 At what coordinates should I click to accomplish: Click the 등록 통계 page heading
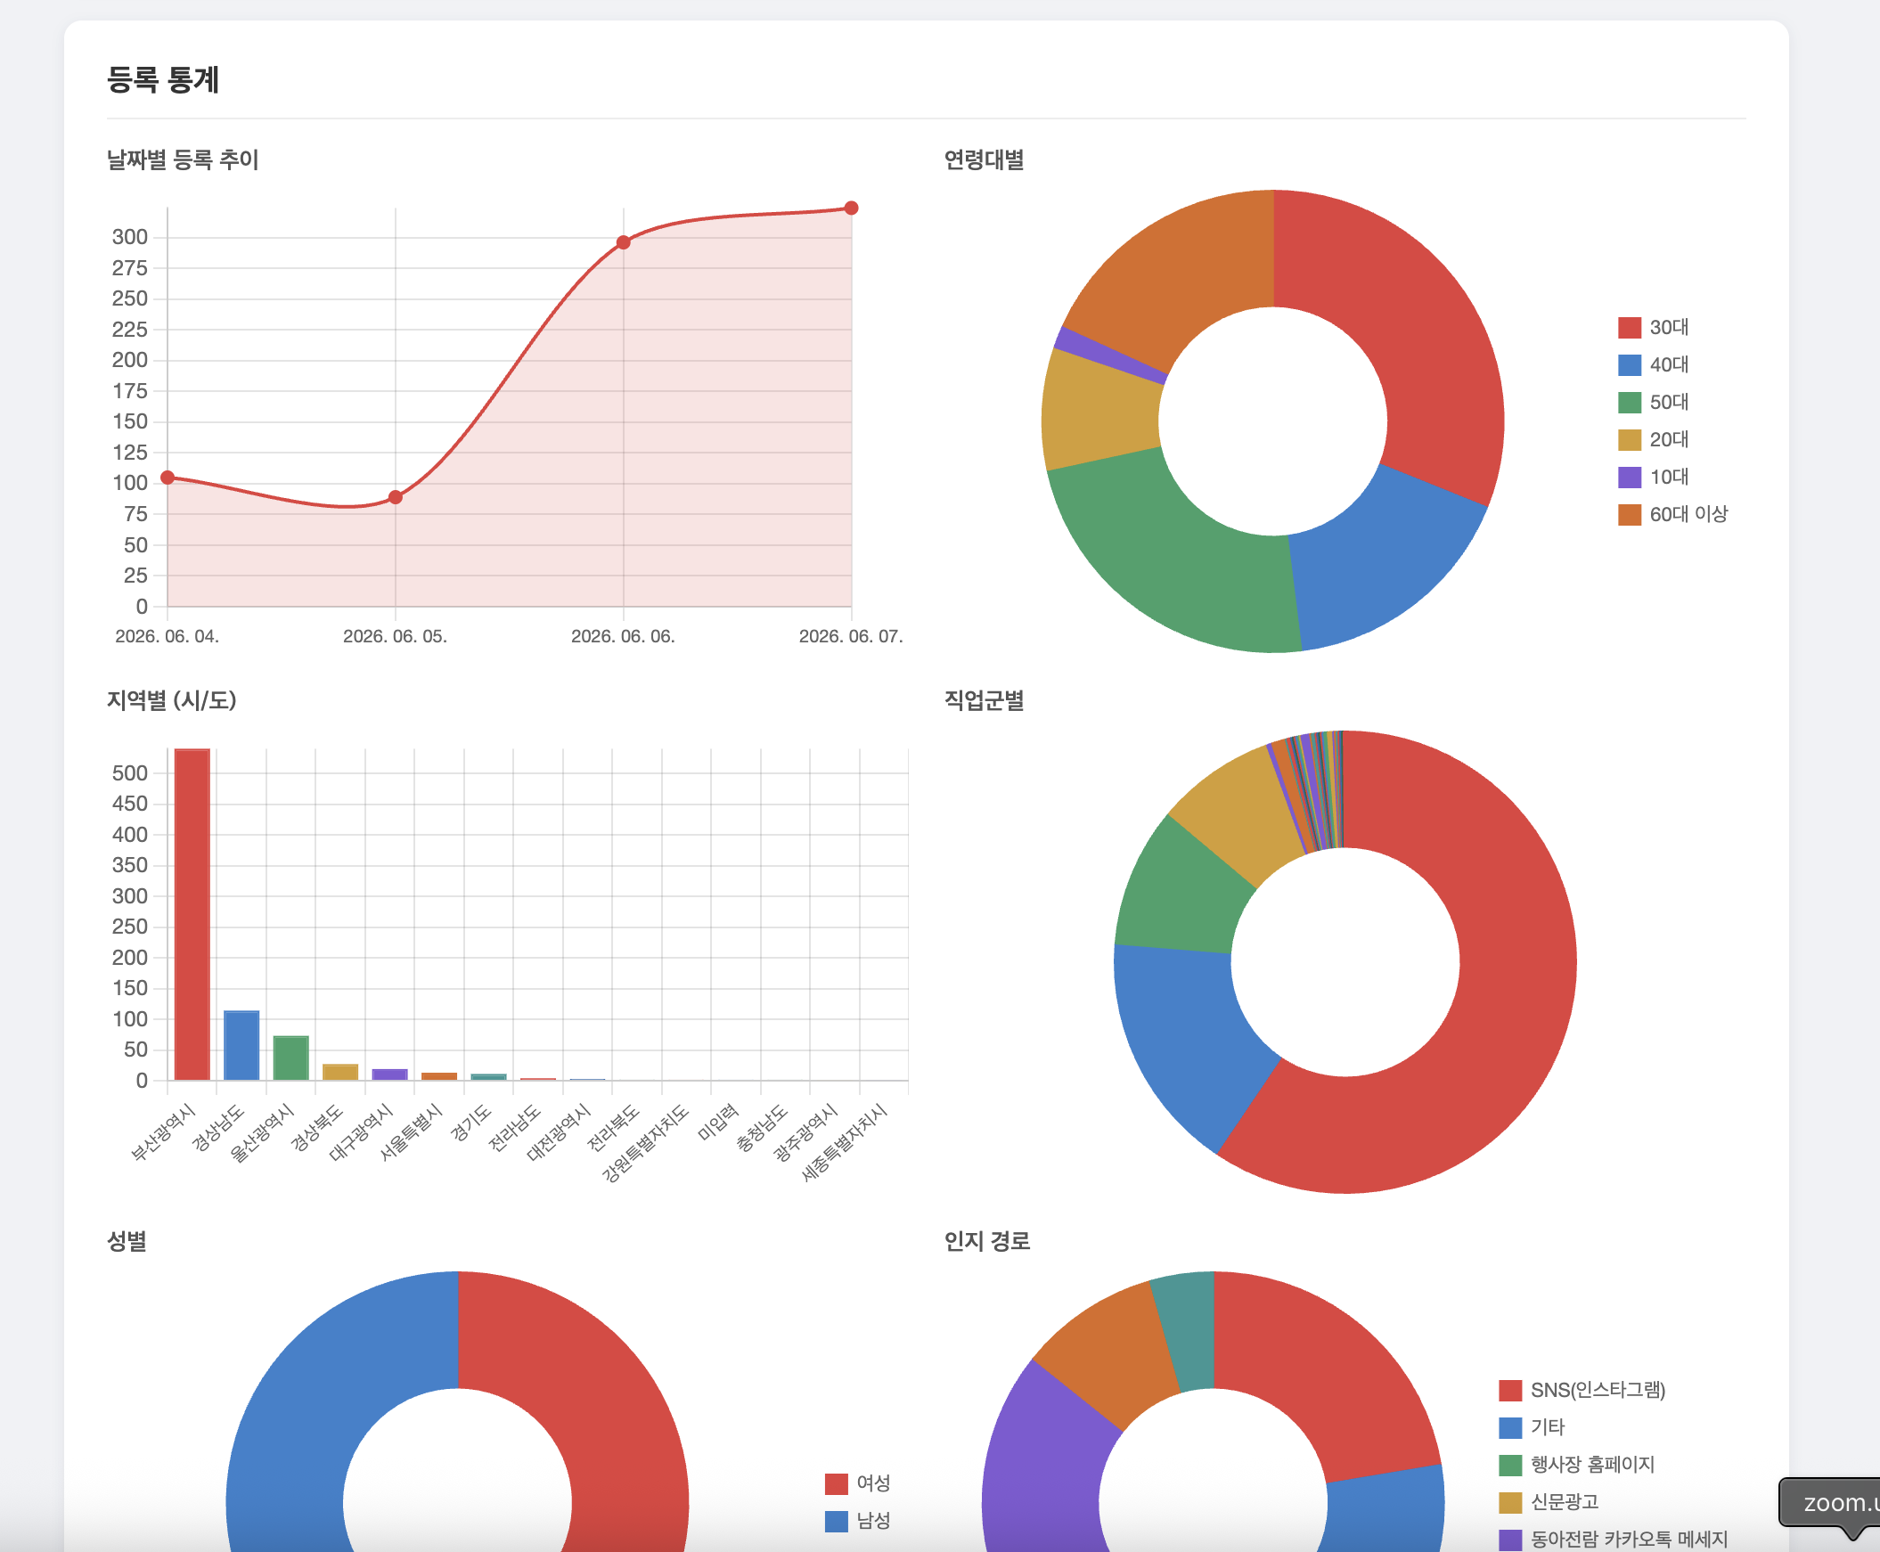(163, 79)
